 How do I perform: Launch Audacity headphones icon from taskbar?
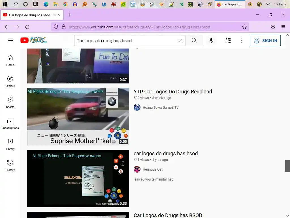pos(75,4)
